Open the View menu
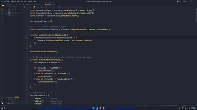 click(18, 1)
